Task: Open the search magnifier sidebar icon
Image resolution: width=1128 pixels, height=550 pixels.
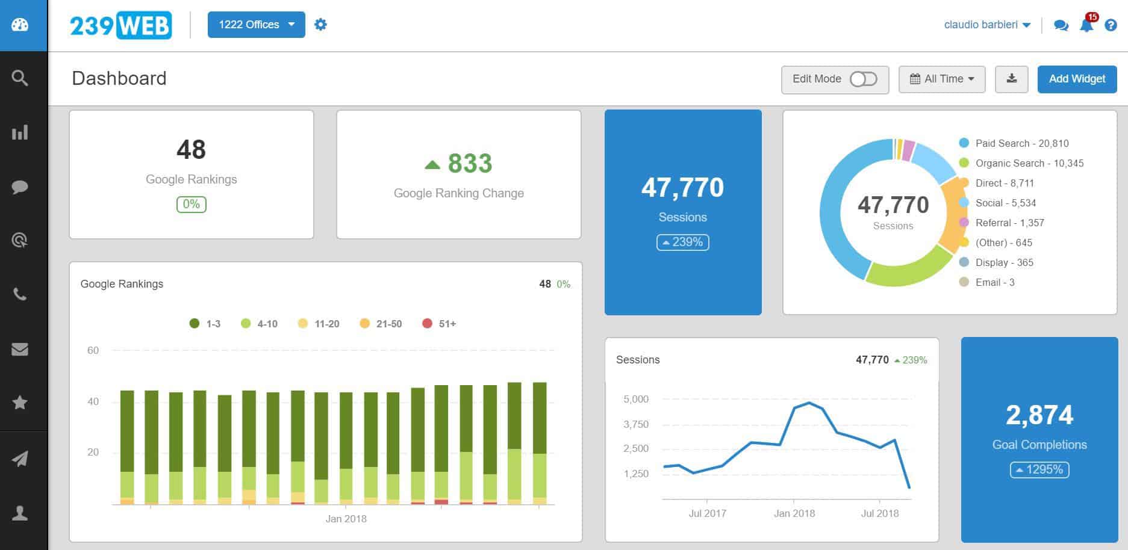Action: (x=20, y=78)
